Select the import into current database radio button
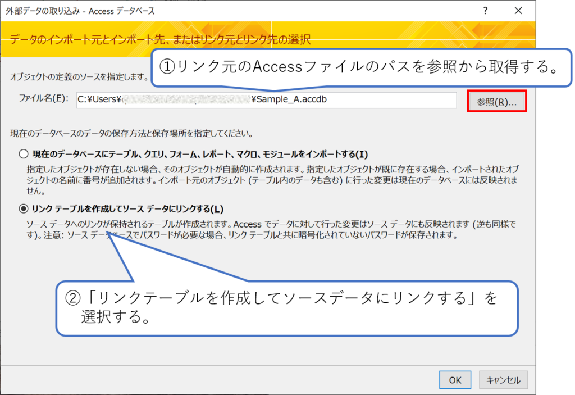Image resolution: width=575 pixels, height=395 pixels. point(23,154)
